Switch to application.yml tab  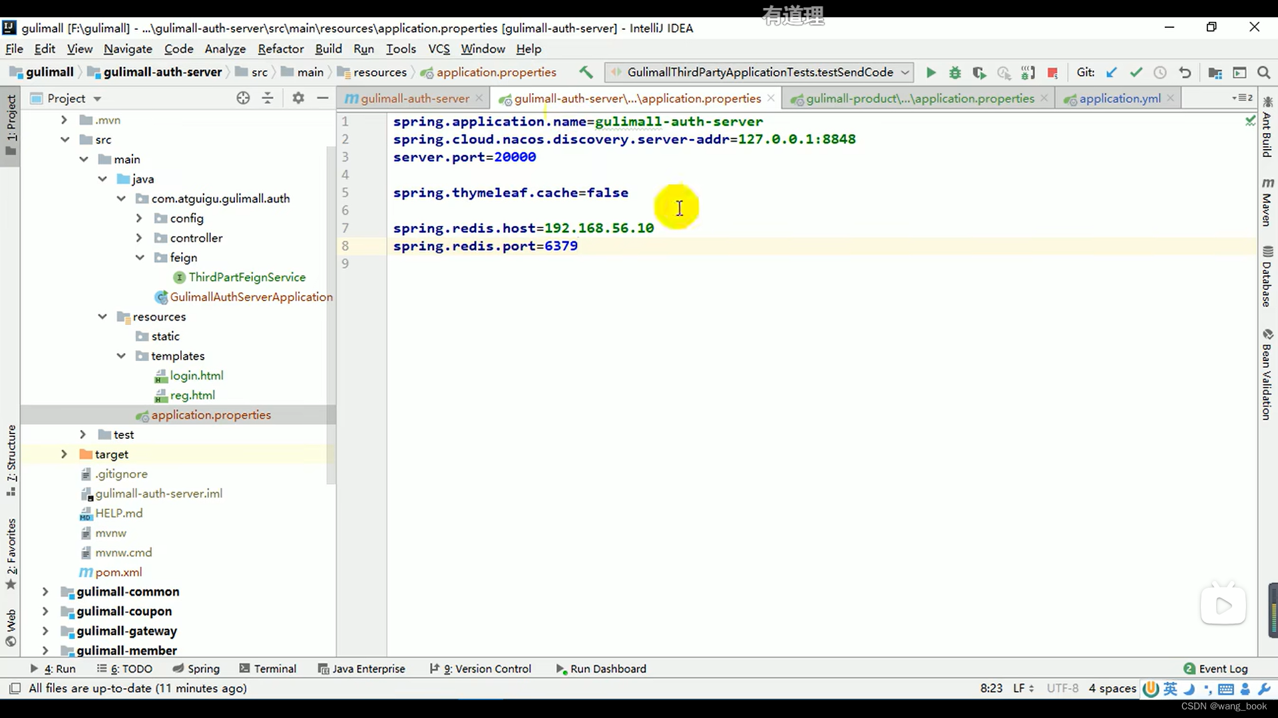pyautogui.click(x=1119, y=98)
